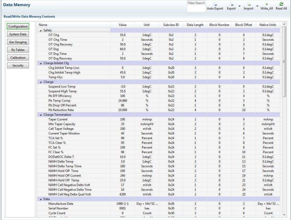Click Suspend Low Temp value -5.0
This screenshot has height=220, width=291.
pos(123,87)
